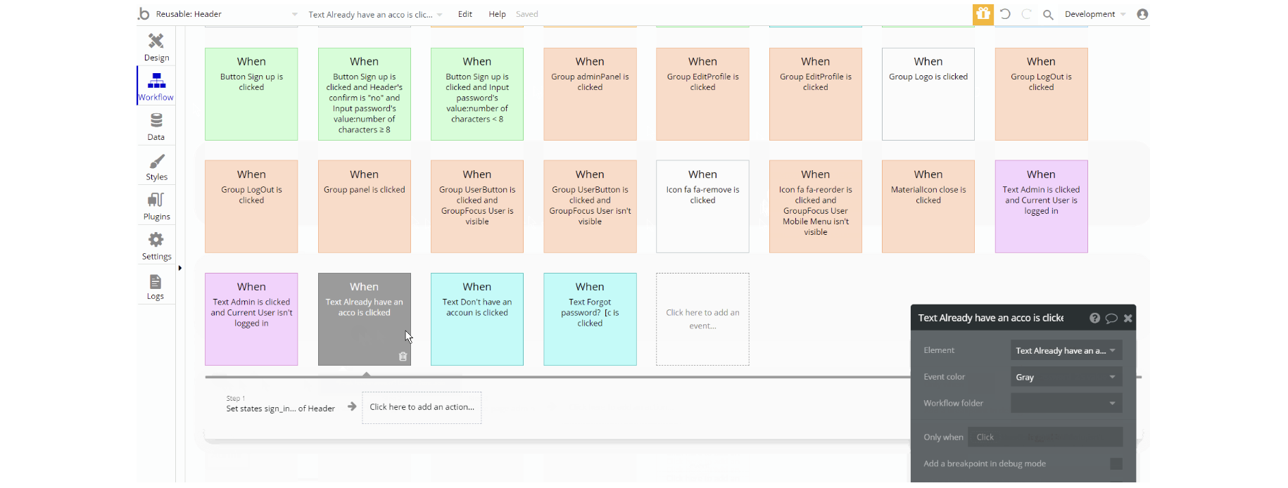Screen dimensions: 1288x488
Task: Open the Logs tab in sidebar
Action: [x=156, y=285]
